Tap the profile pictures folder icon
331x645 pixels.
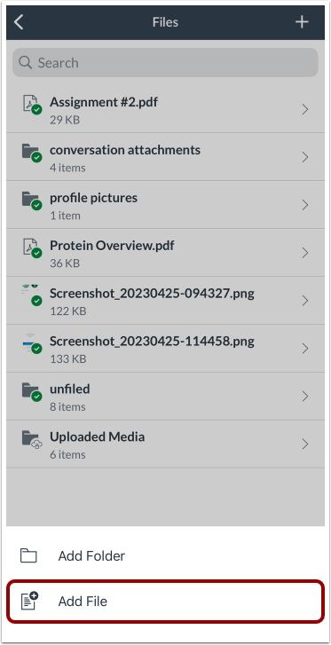31,201
